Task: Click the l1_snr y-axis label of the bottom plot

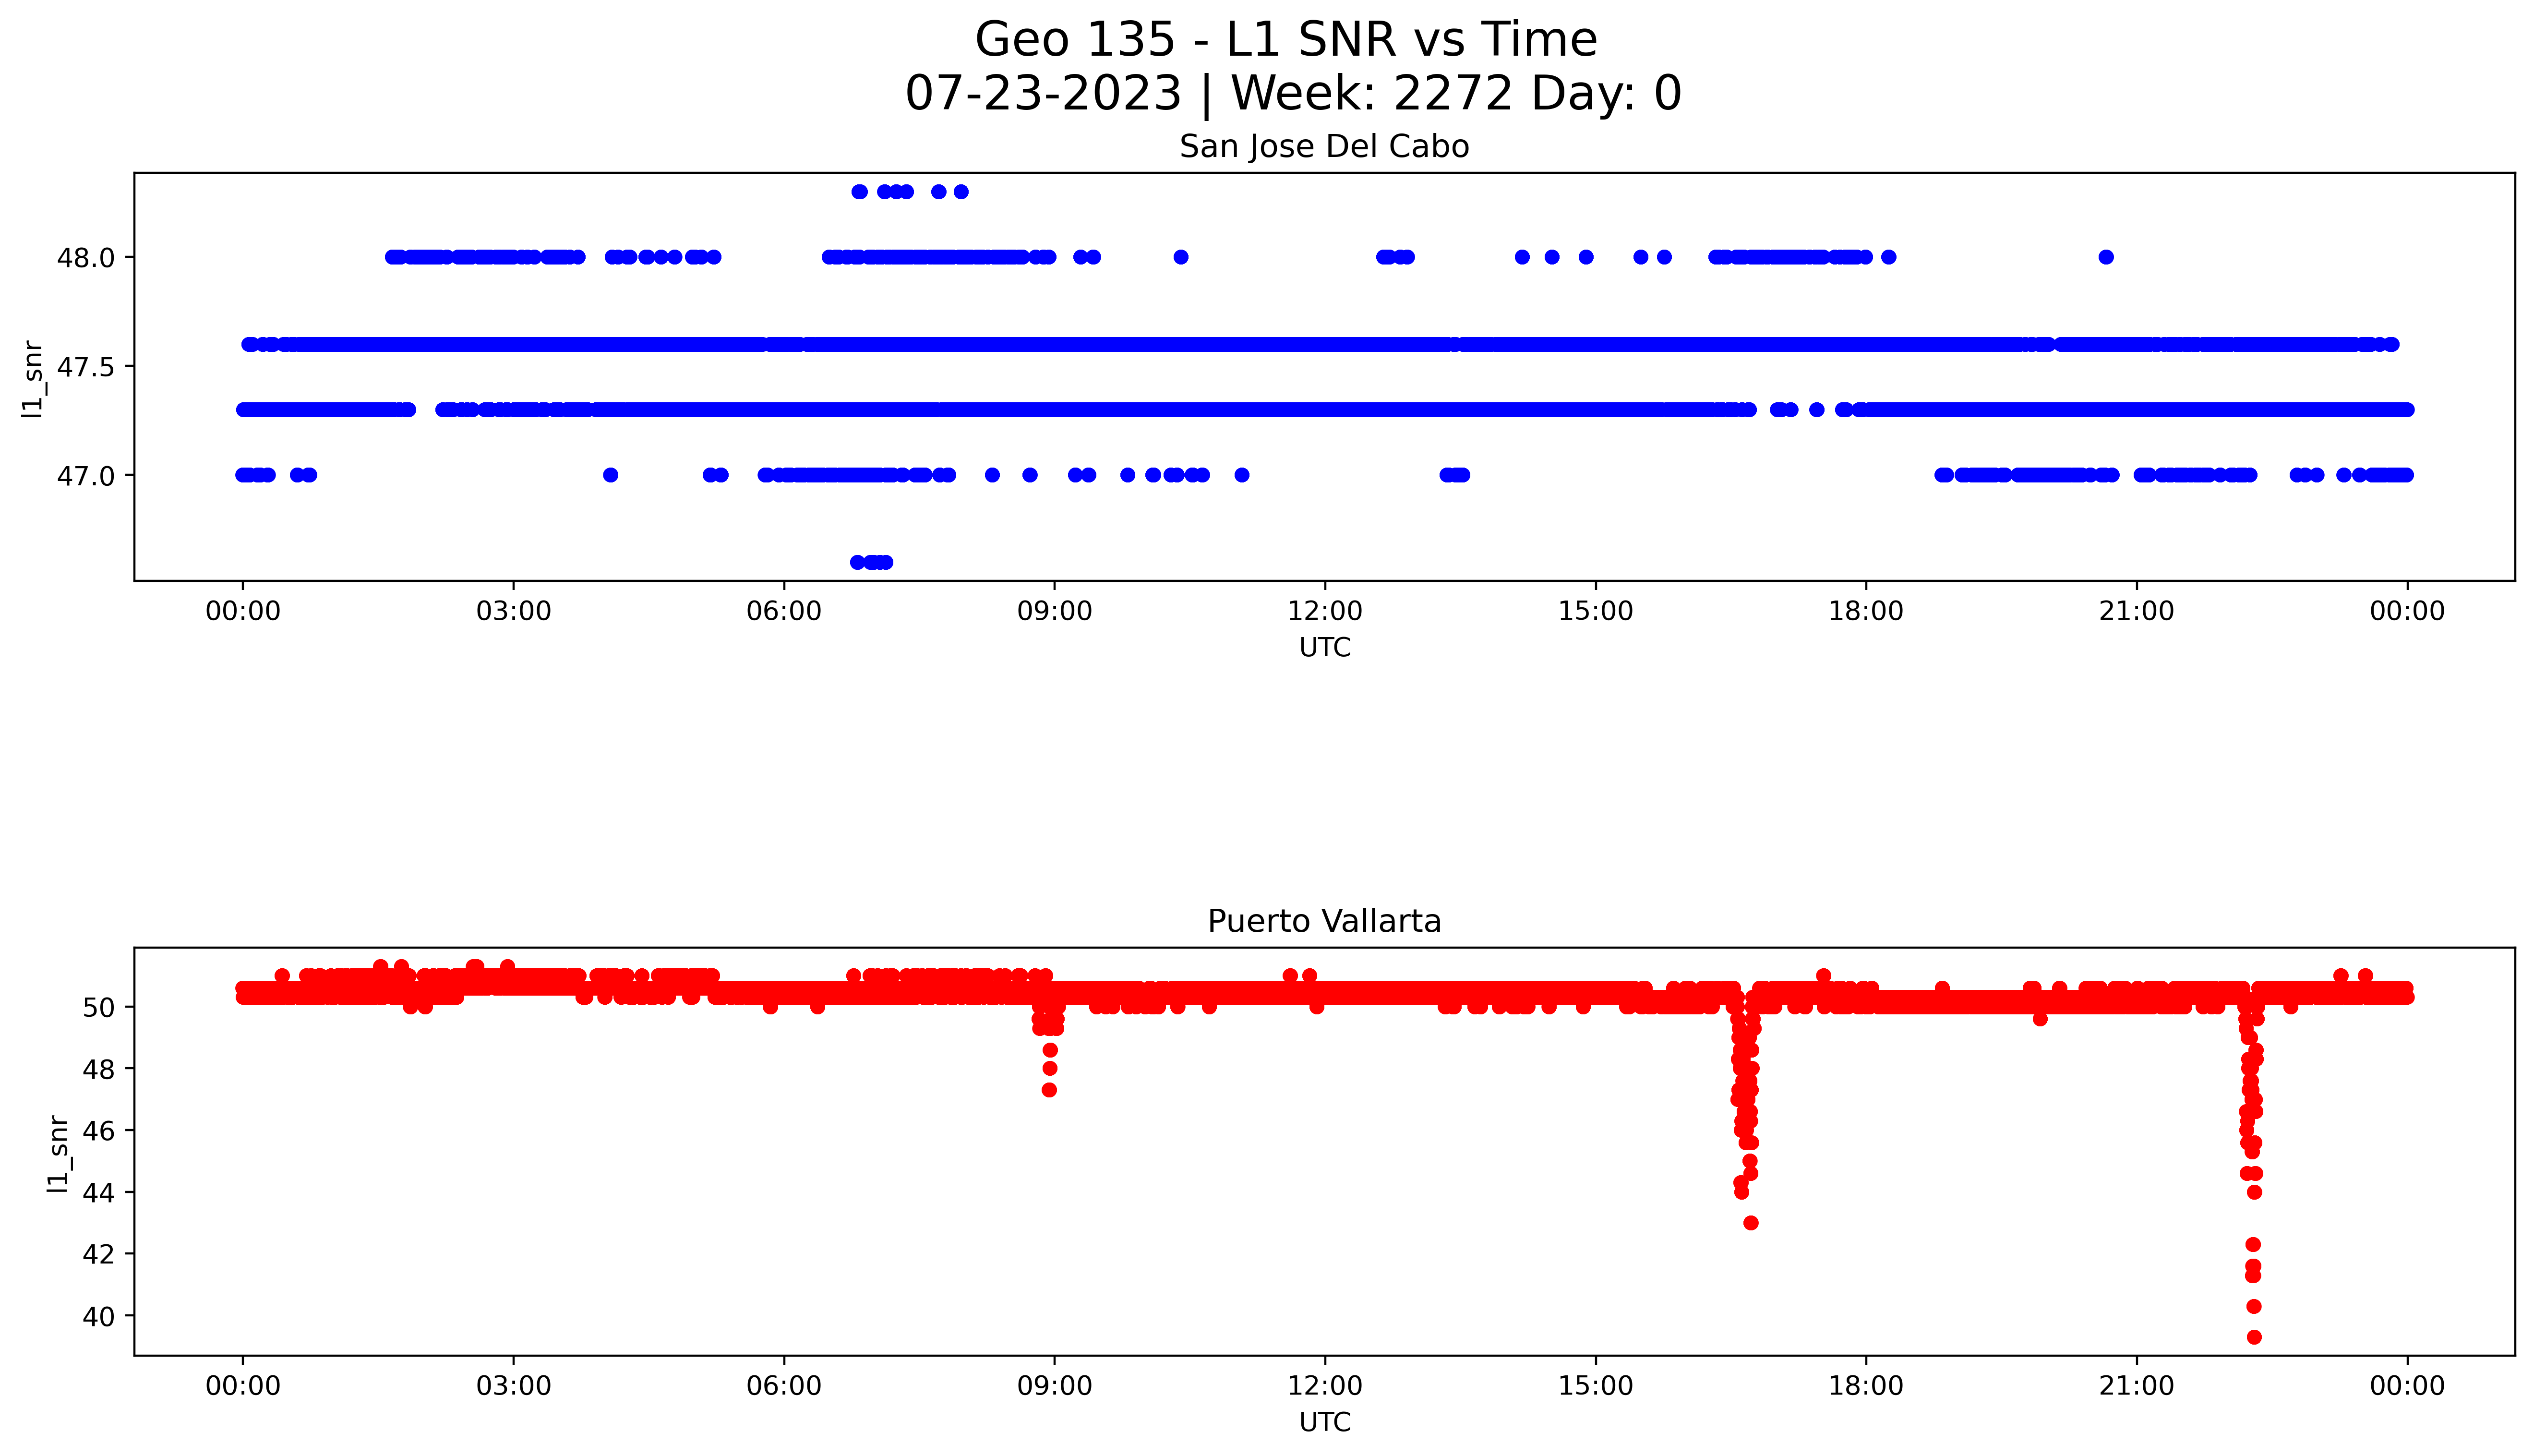Action: click(x=59, y=1154)
